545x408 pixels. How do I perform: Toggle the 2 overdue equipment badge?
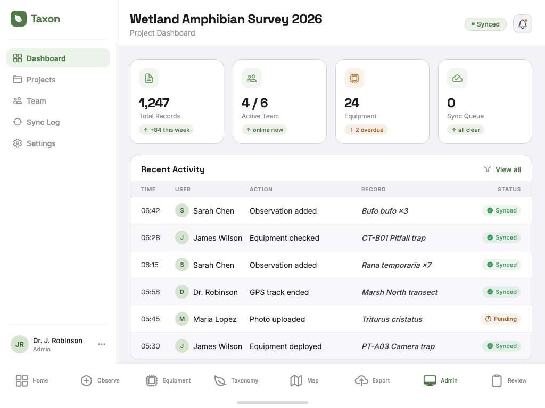[366, 129]
